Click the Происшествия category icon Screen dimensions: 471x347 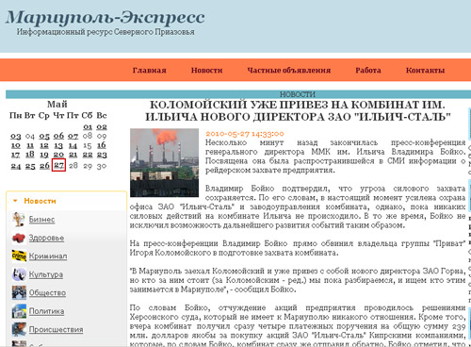pyautogui.click(x=19, y=329)
